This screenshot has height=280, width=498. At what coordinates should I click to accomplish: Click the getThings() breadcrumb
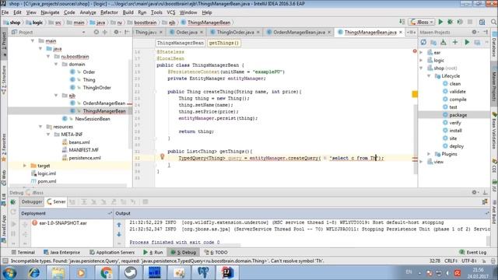tap(223, 43)
